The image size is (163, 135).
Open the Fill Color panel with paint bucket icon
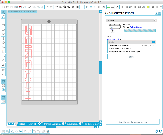tap(87, 7)
